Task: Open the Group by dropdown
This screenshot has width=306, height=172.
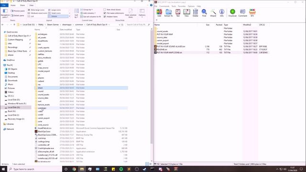Action: 87,10
